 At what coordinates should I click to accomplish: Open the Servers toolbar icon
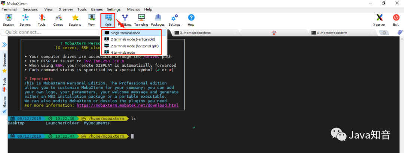pyautogui.click(x=25, y=20)
